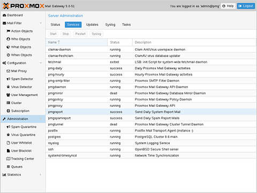Open Mail Proxy envelope icon
257x193 pixels.
8,71
